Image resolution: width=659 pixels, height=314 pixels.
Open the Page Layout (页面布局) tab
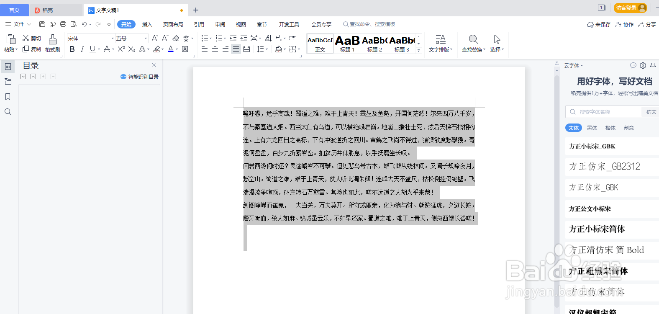[x=173, y=24]
